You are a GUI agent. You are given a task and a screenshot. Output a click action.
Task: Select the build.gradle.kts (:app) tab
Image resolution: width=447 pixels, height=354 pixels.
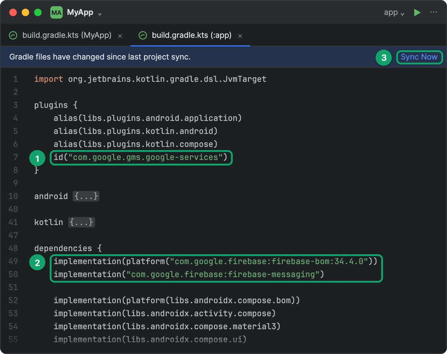coord(190,35)
